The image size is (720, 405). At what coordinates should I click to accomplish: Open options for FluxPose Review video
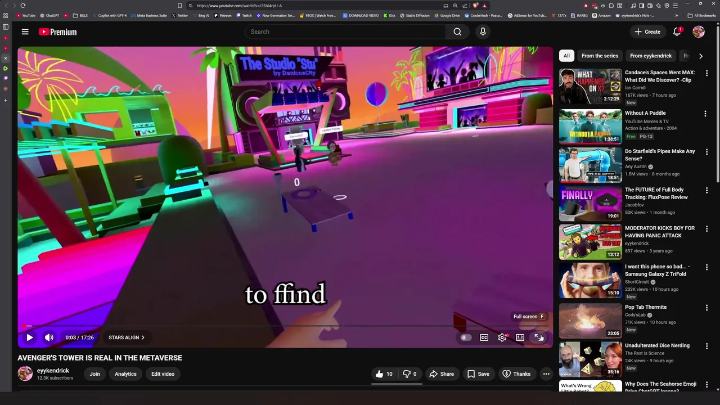coord(706,191)
